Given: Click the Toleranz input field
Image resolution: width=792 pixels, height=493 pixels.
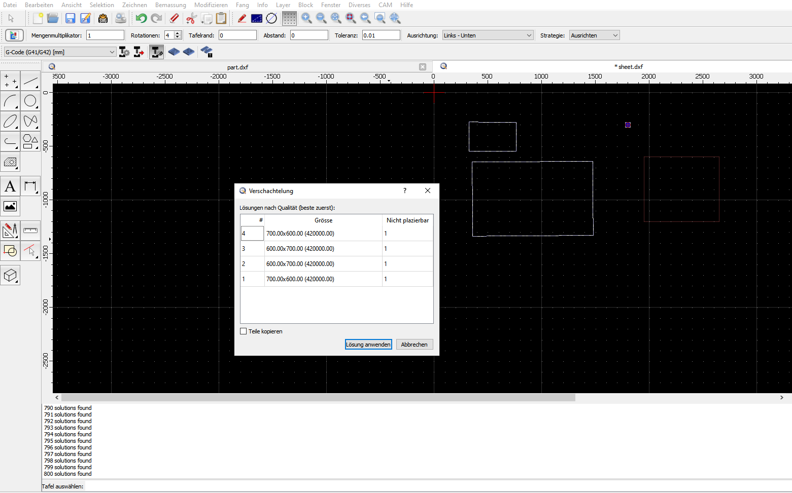Looking at the screenshot, I should point(381,35).
